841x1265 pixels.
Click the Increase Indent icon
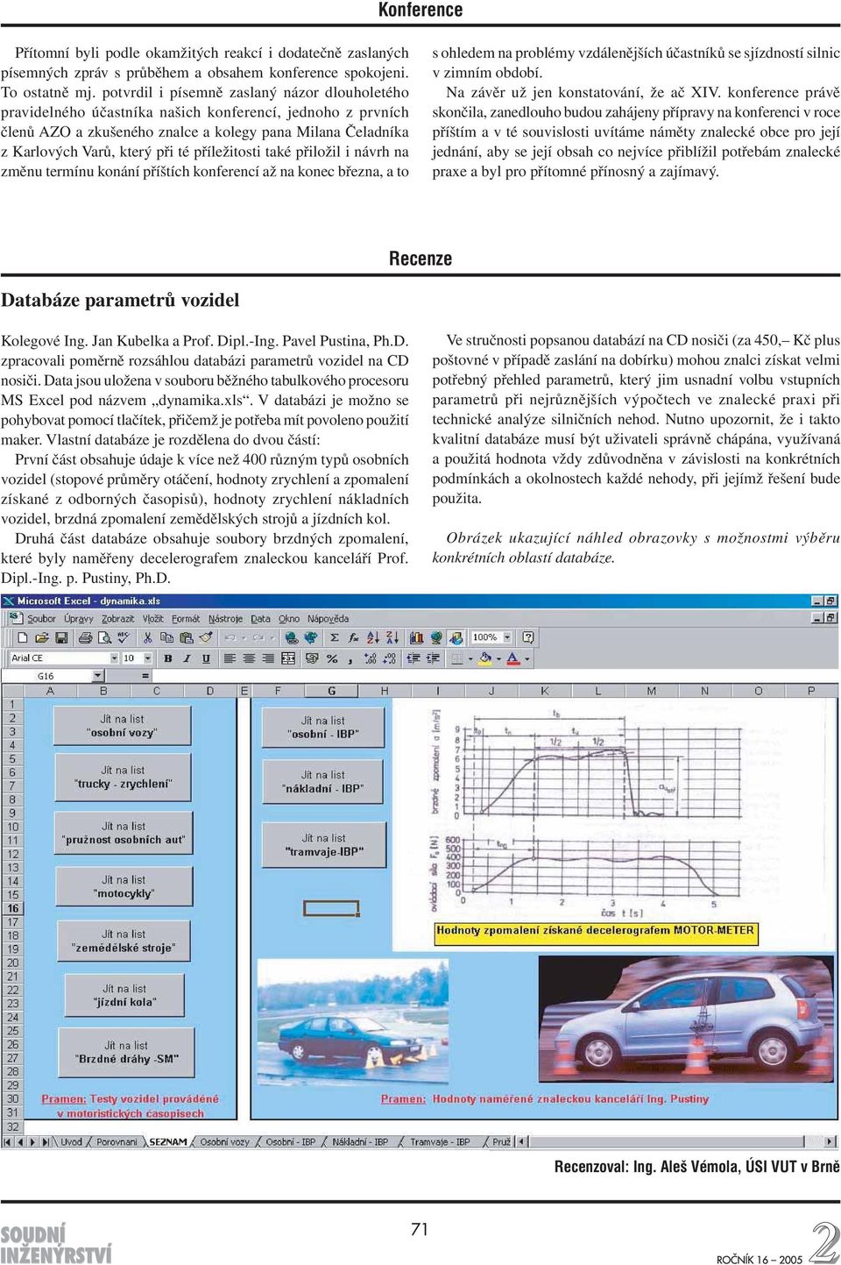(x=434, y=658)
